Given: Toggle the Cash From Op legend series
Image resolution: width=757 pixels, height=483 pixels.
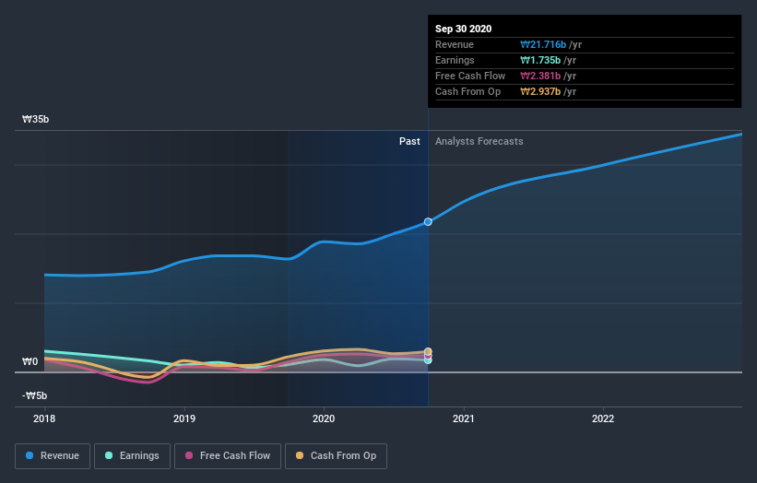Looking at the screenshot, I should click(x=336, y=455).
